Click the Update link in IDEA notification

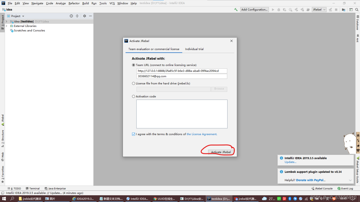[290, 162]
